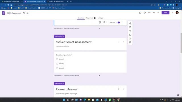Select the Option 3 radio button
Image resolution: width=182 pixels, height=102 pixels.
57,68
